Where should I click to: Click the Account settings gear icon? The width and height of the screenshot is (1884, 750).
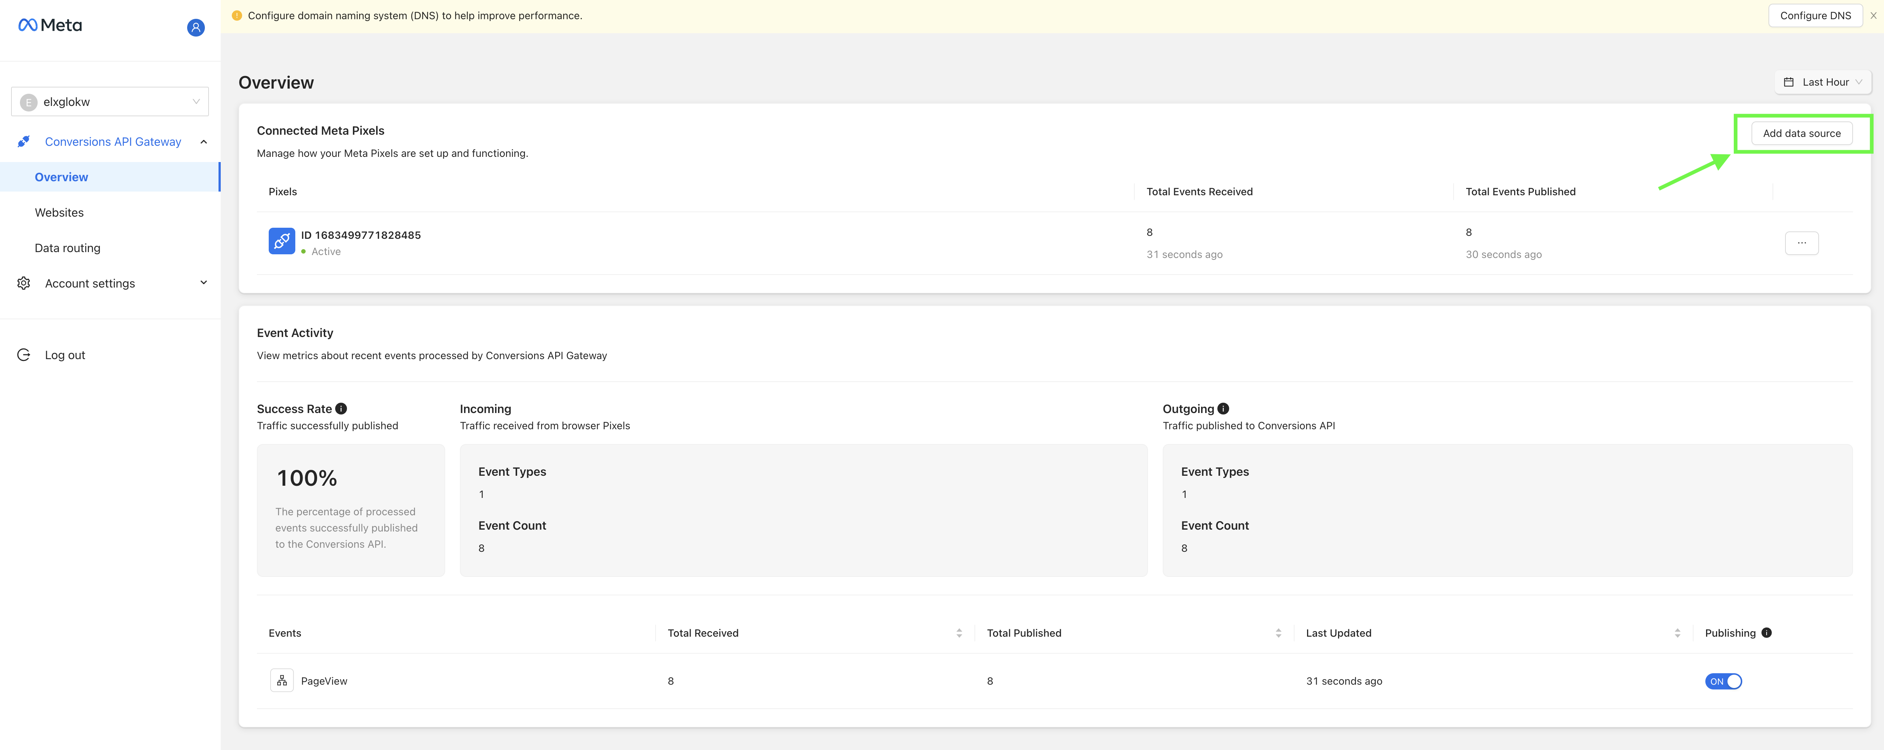[24, 283]
